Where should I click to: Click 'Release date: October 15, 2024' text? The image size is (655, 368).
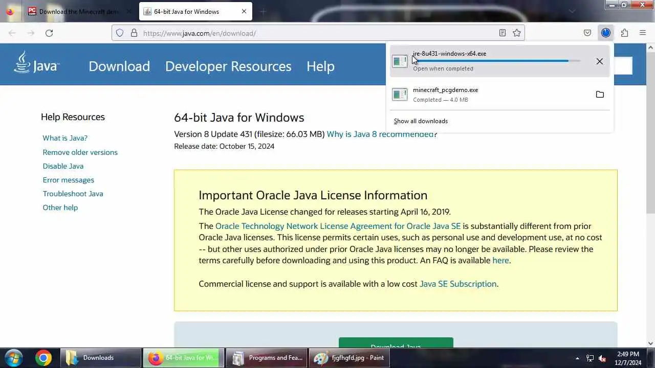[x=224, y=146]
